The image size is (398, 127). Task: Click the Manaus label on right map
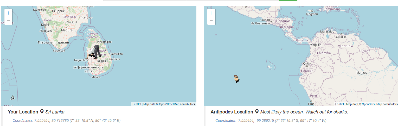point(362,73)
